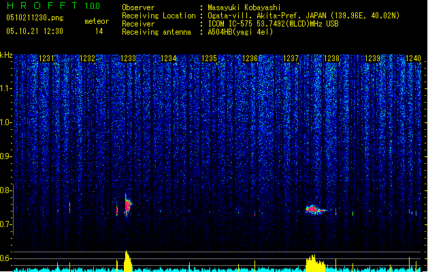Click the HROFFT title text
This screenshot has height=272, width=428.
click(42, 5)
